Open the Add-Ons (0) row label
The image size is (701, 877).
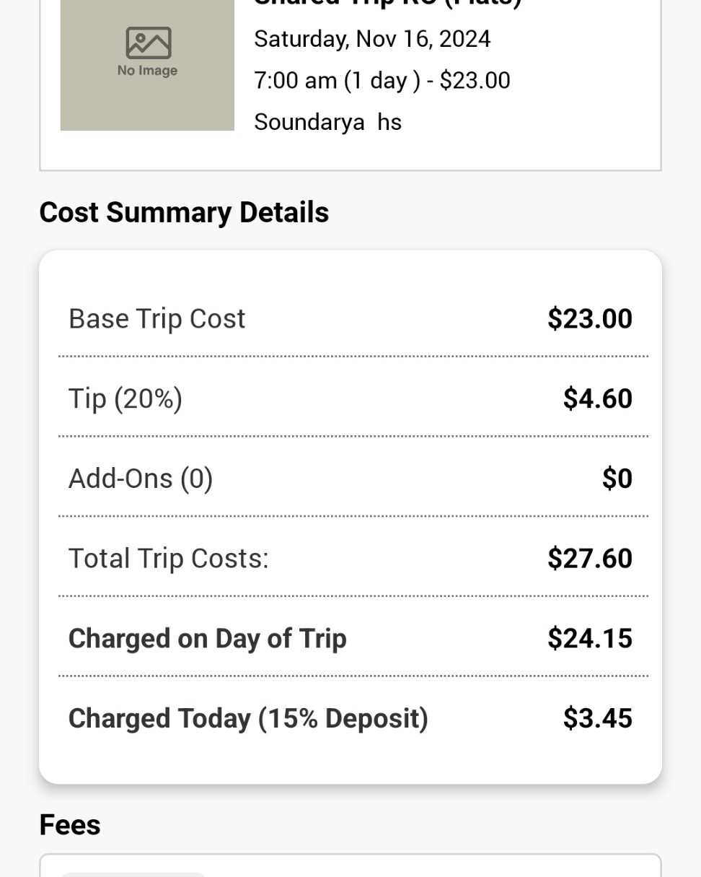pos(141,479)
